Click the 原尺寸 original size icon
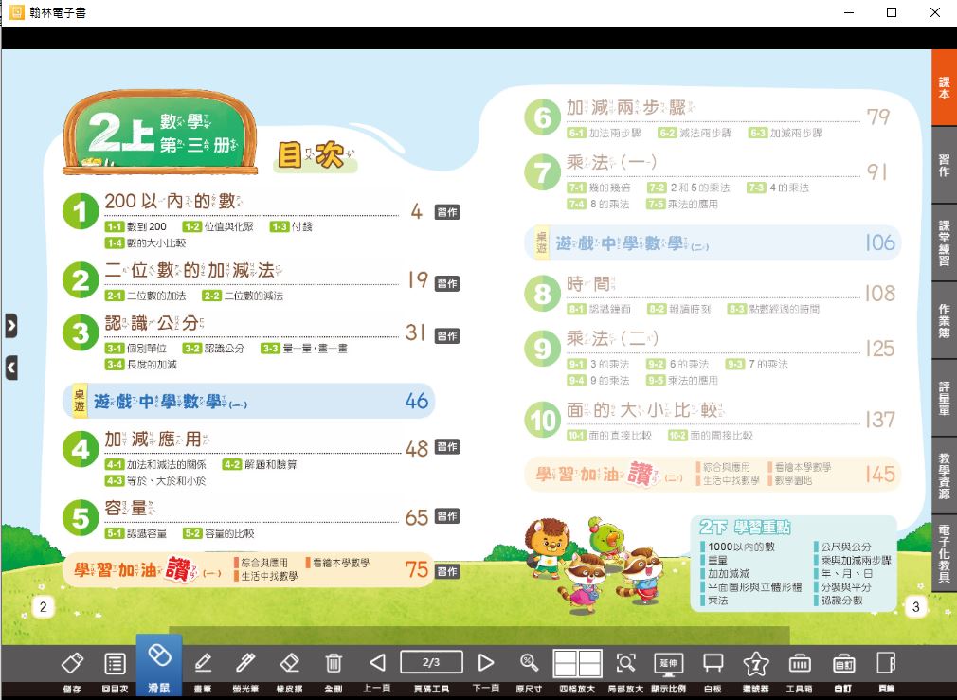 pyautogui.click(x=529, y=663)
